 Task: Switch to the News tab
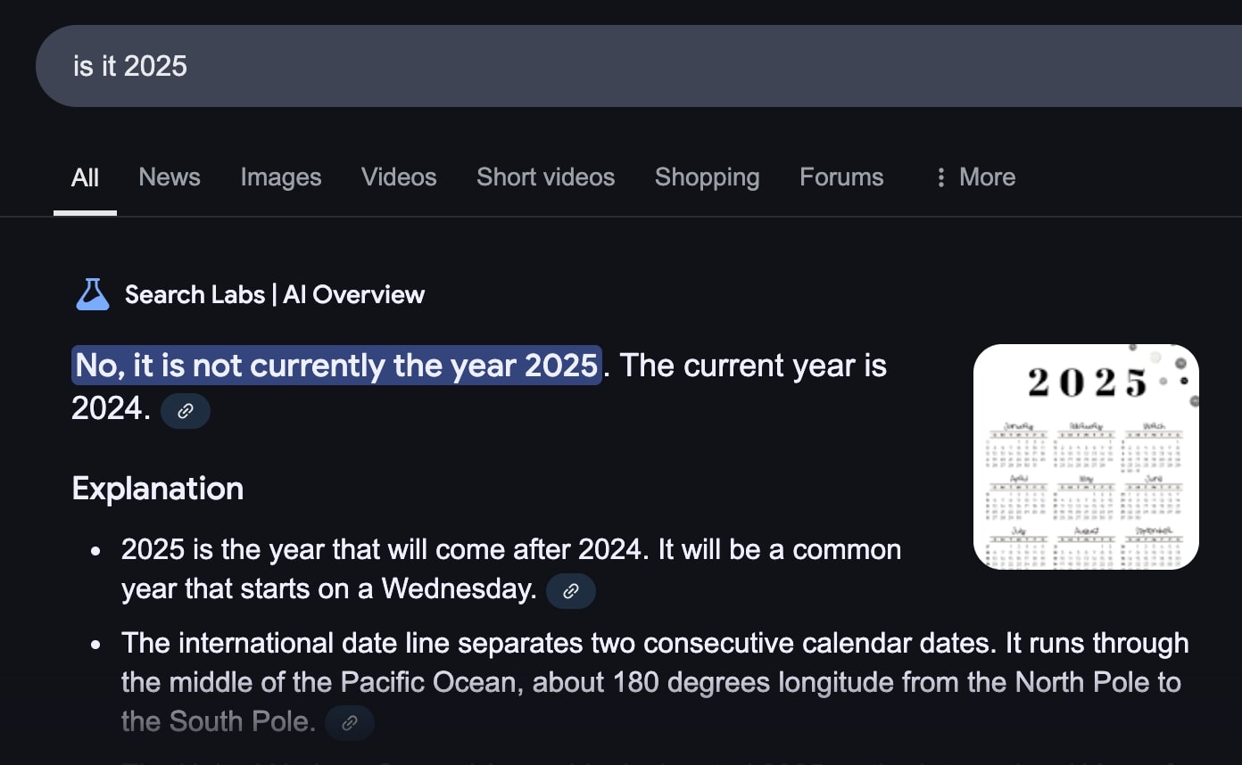pyautogui.click(x=170, y=177)
